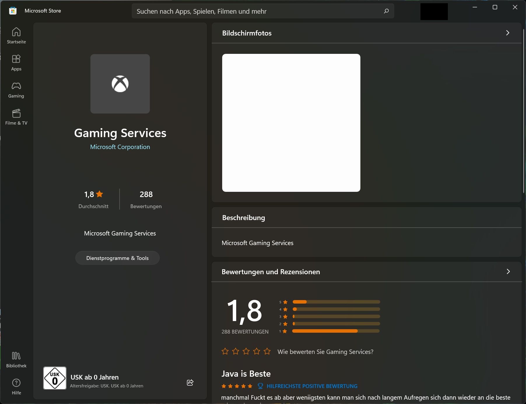Viewport: 526px width, 404px height.
Task: Go to the Apps section
Action: point(16,63)
